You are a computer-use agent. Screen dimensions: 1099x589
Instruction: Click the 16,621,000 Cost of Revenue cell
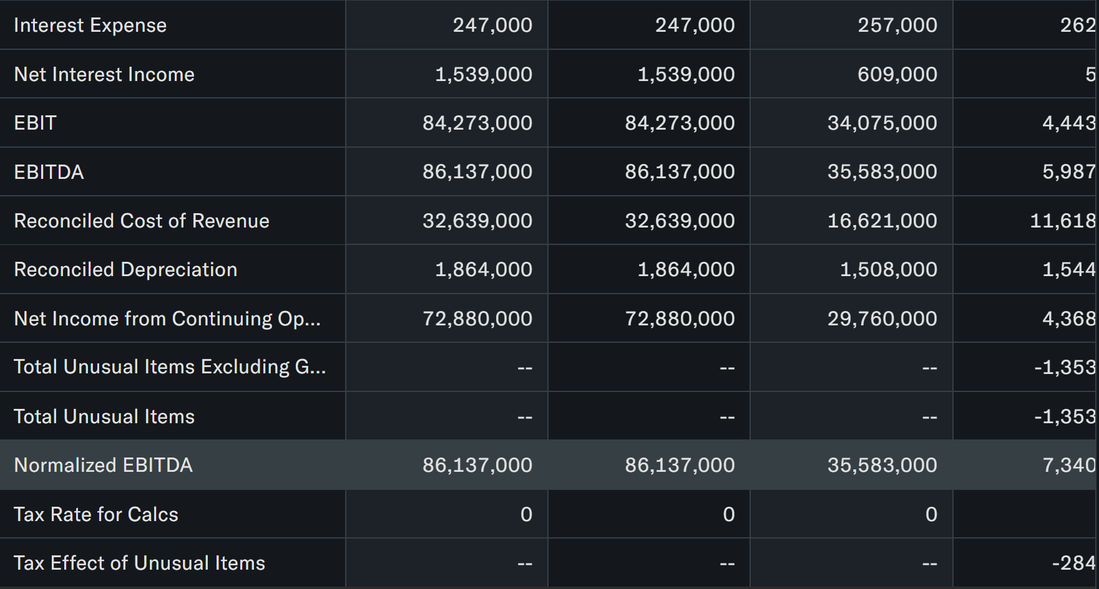882,221
